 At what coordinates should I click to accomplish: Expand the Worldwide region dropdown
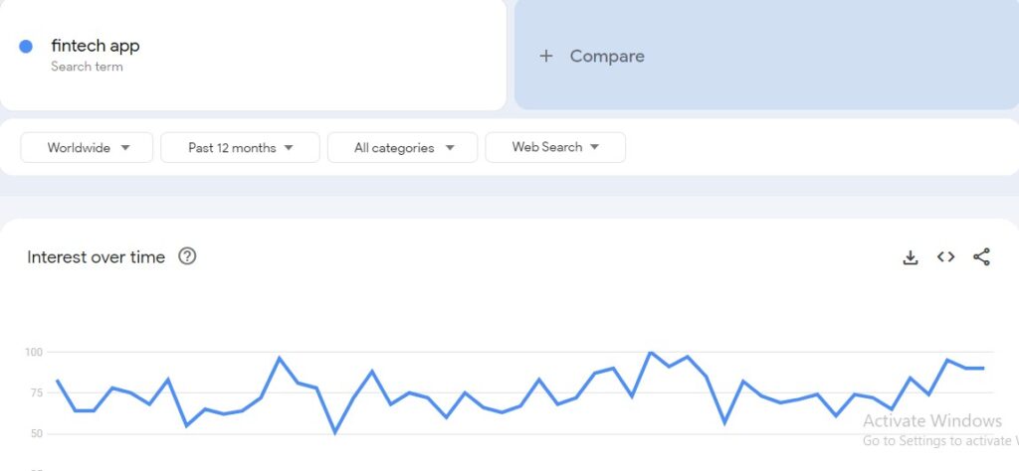[x=88, y=147]
